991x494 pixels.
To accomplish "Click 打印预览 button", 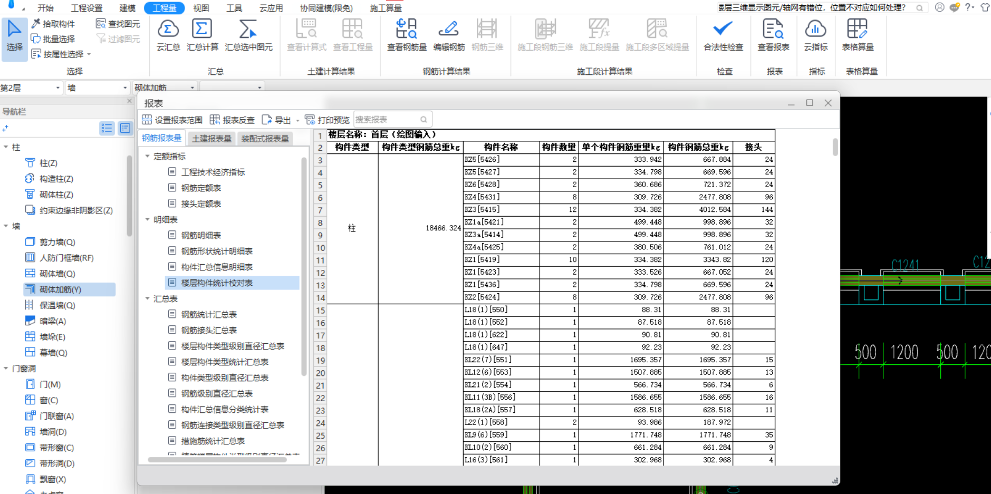I will [x=327, y=120].
